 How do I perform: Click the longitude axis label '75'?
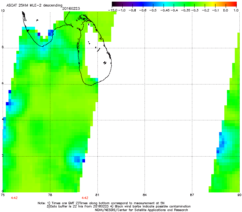click(x=3, y=195)
